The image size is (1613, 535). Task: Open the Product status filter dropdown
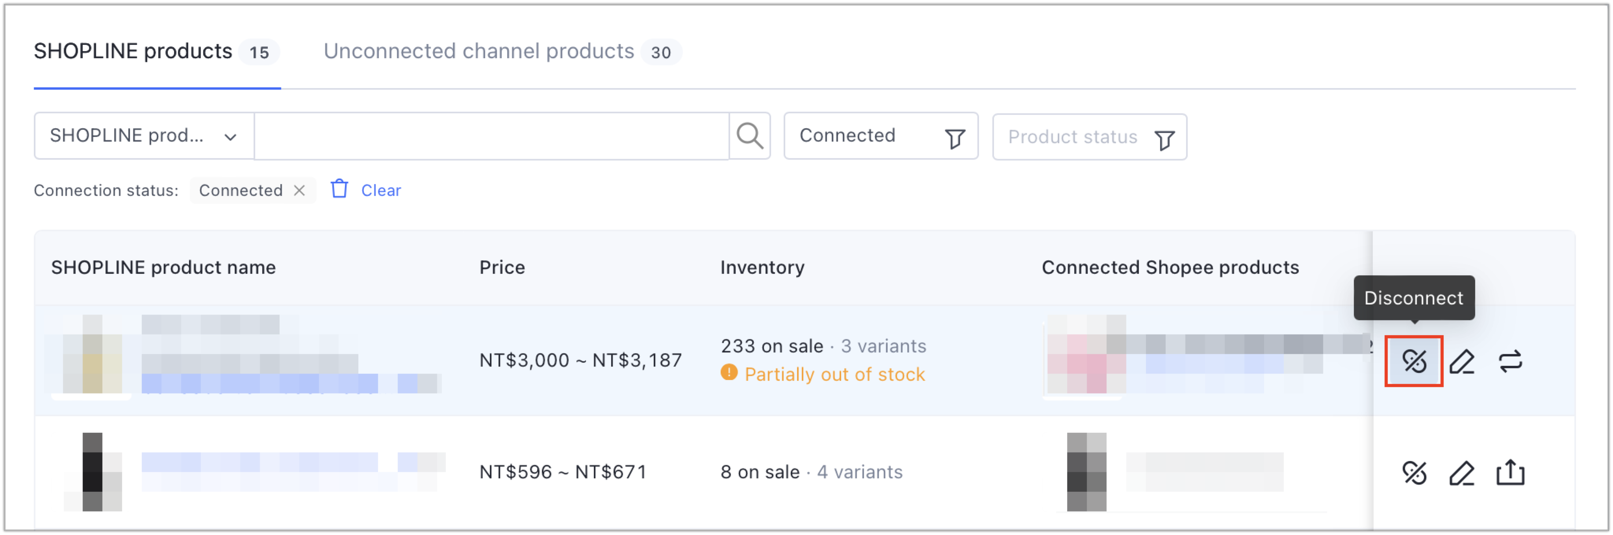coord(1089,137)
